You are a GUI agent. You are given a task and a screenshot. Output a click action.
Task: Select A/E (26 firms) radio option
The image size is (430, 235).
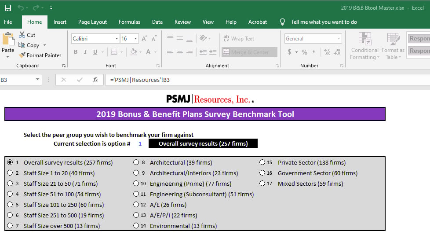point(136,204)
